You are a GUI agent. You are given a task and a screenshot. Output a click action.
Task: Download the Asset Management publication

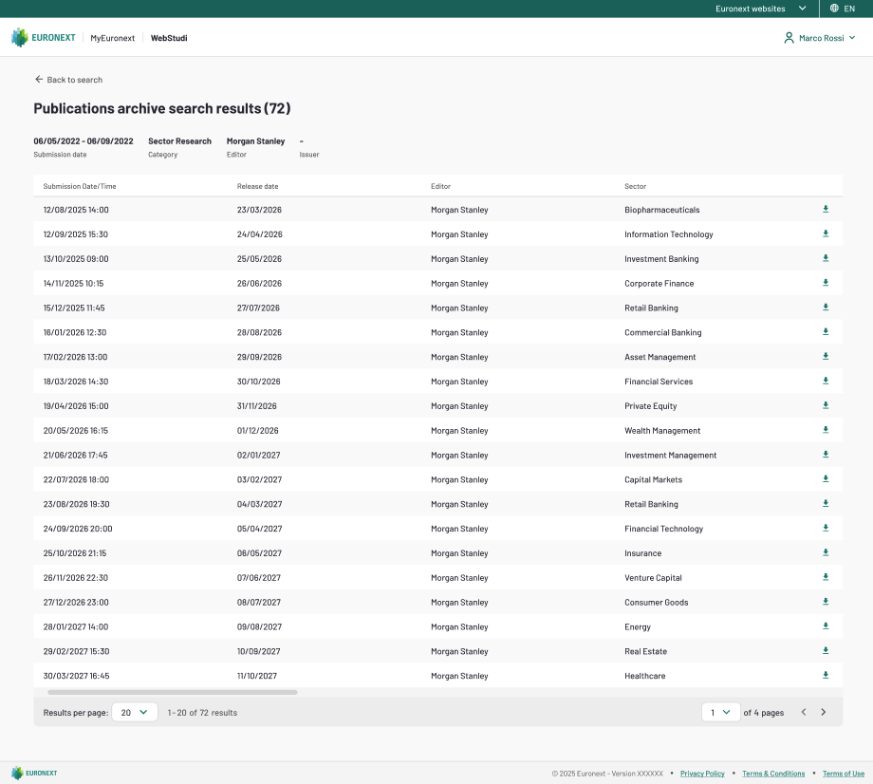(826, 356)
